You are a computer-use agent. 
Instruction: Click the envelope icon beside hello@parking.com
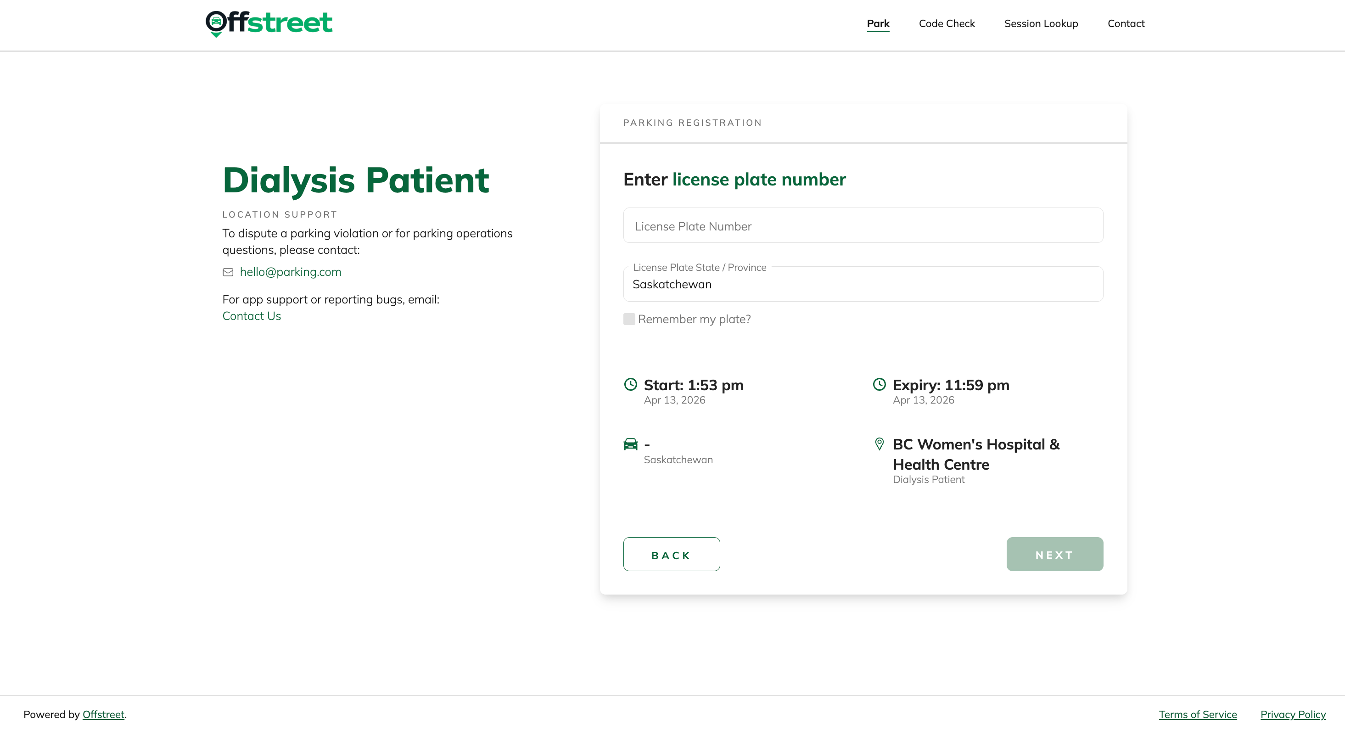[x=228, y=272]
